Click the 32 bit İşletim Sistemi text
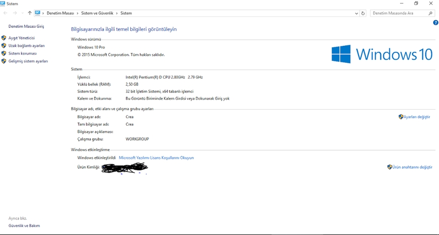Screen dimensions: 439x235 (x=160, y=92)
